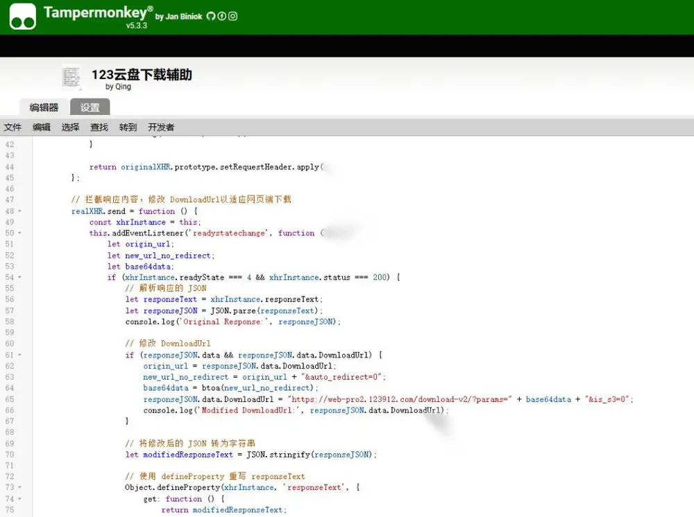Click the 'const xhrInstance = this' line

coord(145,222)
